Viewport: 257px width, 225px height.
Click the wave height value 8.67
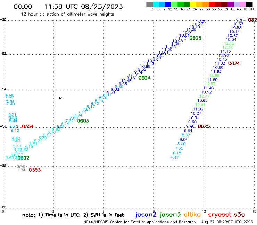tap(186, 135)
